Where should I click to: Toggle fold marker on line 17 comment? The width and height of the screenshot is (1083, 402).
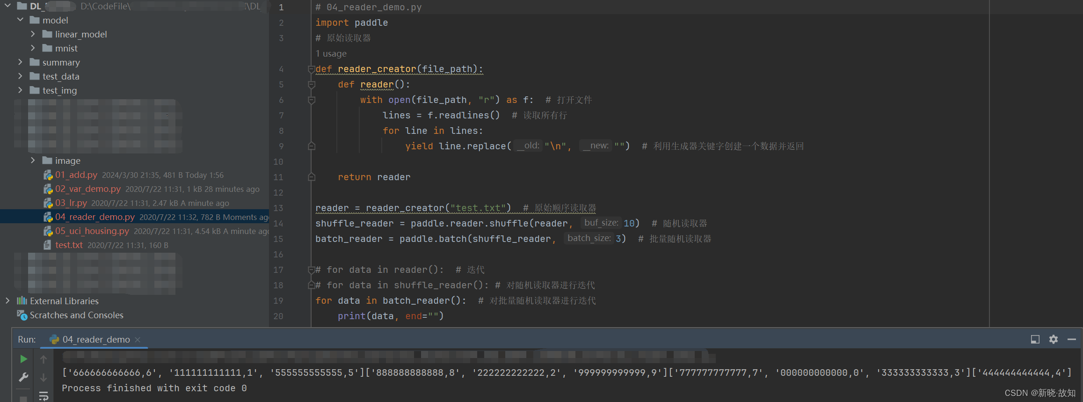[312, 270]
